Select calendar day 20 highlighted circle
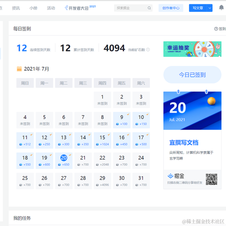 pos(64,158)
